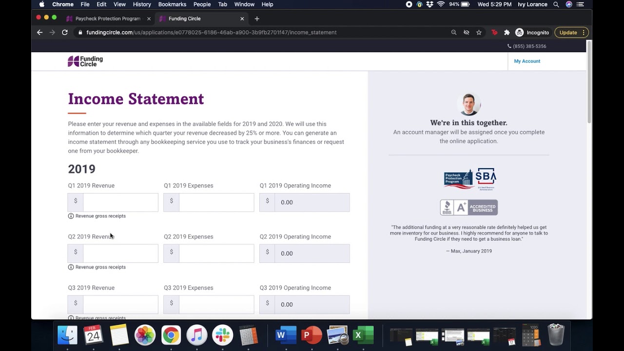Screen dimensions: 624x351
Task: Open a new tab with plus icon
Action: (257, 19)
